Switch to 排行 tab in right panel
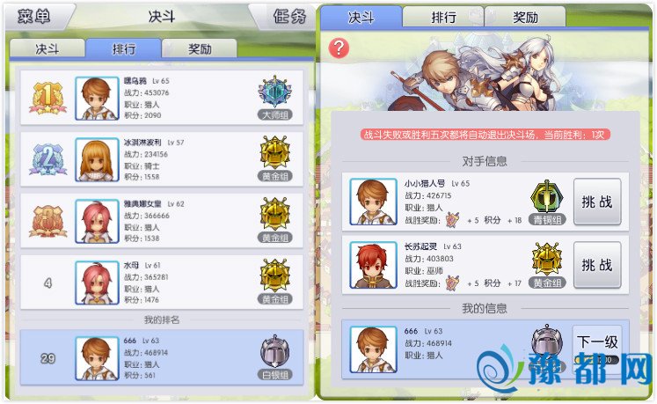Screen dimensions: 657x404 pyautogui.click(x=443, y=18)
